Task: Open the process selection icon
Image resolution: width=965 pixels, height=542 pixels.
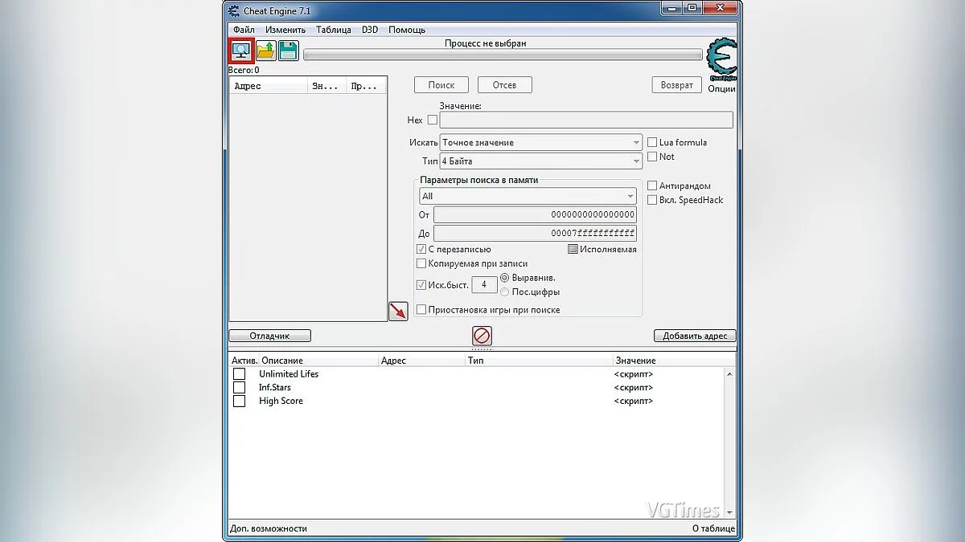Action: pos(241,51)
